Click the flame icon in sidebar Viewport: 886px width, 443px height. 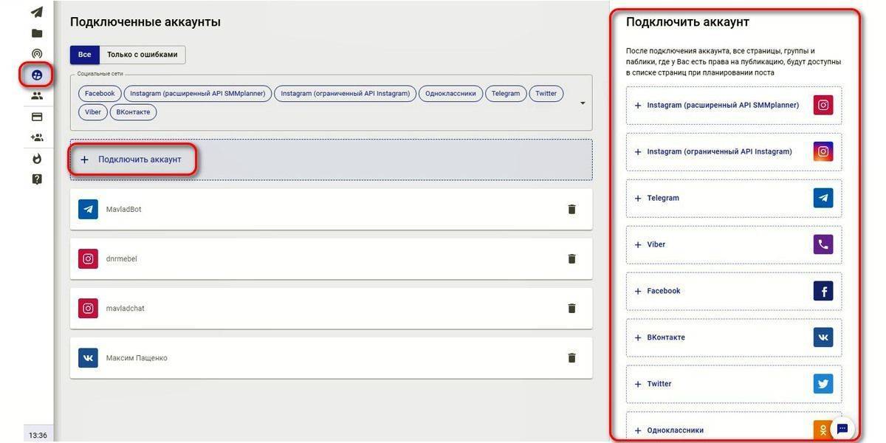(x=37, y=159)
